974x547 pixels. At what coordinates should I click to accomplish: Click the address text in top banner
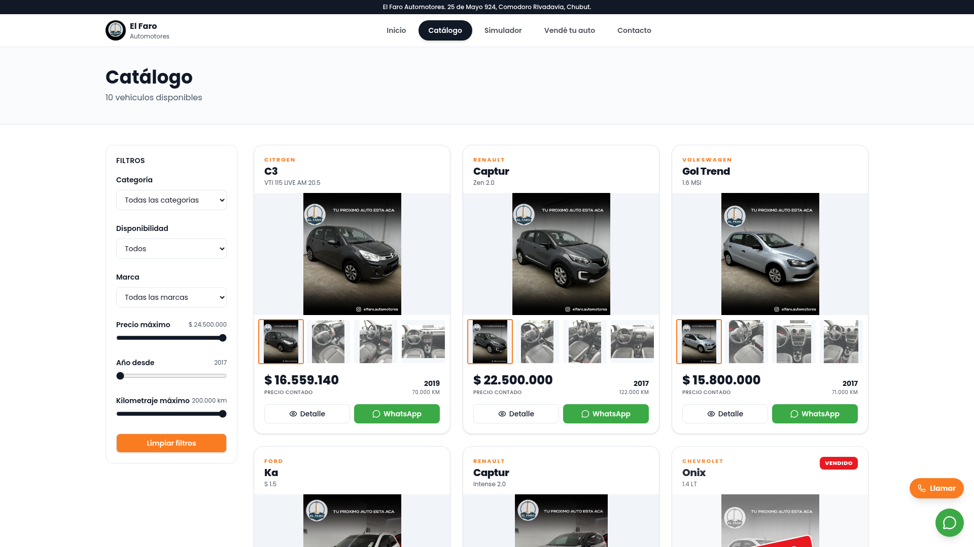pos(487,7)
